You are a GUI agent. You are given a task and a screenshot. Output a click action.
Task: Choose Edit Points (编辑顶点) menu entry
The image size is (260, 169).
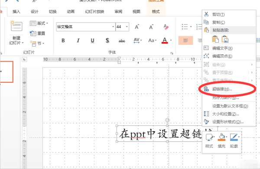pyautogui.click(x=229, y=56)
